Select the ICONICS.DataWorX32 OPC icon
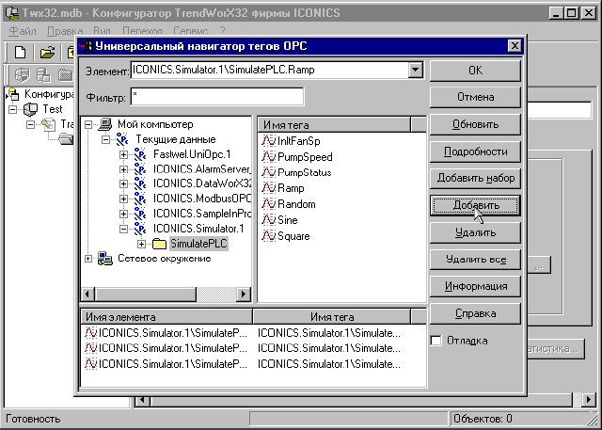602x430 pixels. click(x=140, y=183)
